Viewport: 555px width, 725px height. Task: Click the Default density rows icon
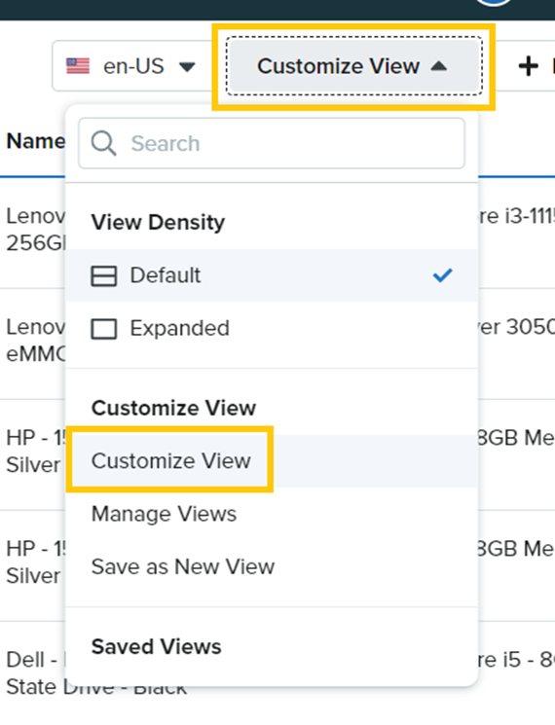pos(103,276)
